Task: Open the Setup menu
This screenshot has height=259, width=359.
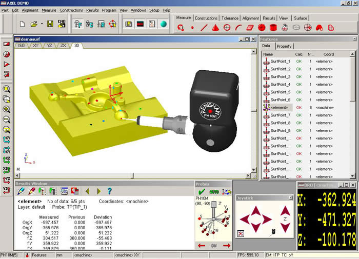Action: (x=154, y=10)
